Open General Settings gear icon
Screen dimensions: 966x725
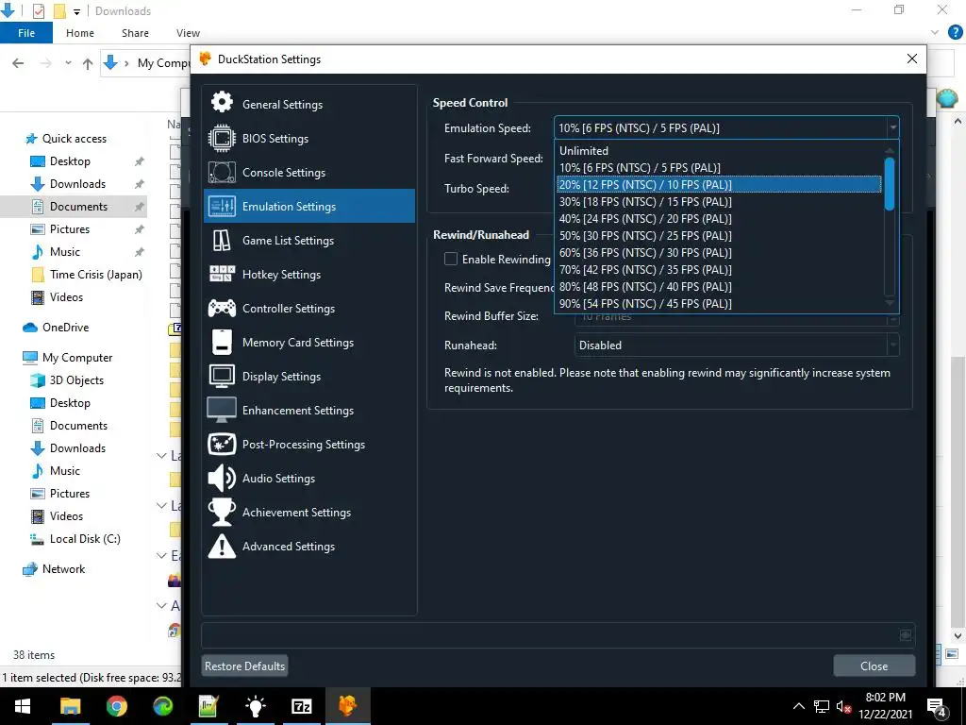pyautogui.click(x=222, y=103)
